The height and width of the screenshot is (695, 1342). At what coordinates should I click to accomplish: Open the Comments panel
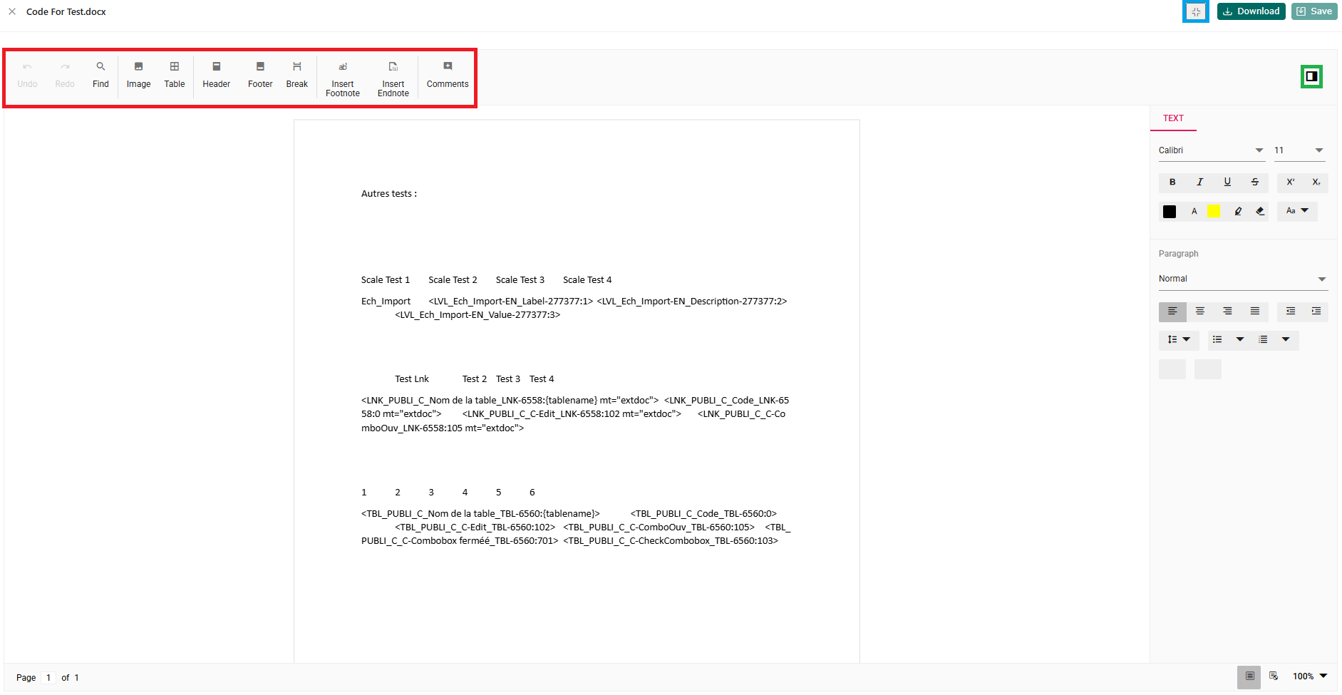pos(447,74)
